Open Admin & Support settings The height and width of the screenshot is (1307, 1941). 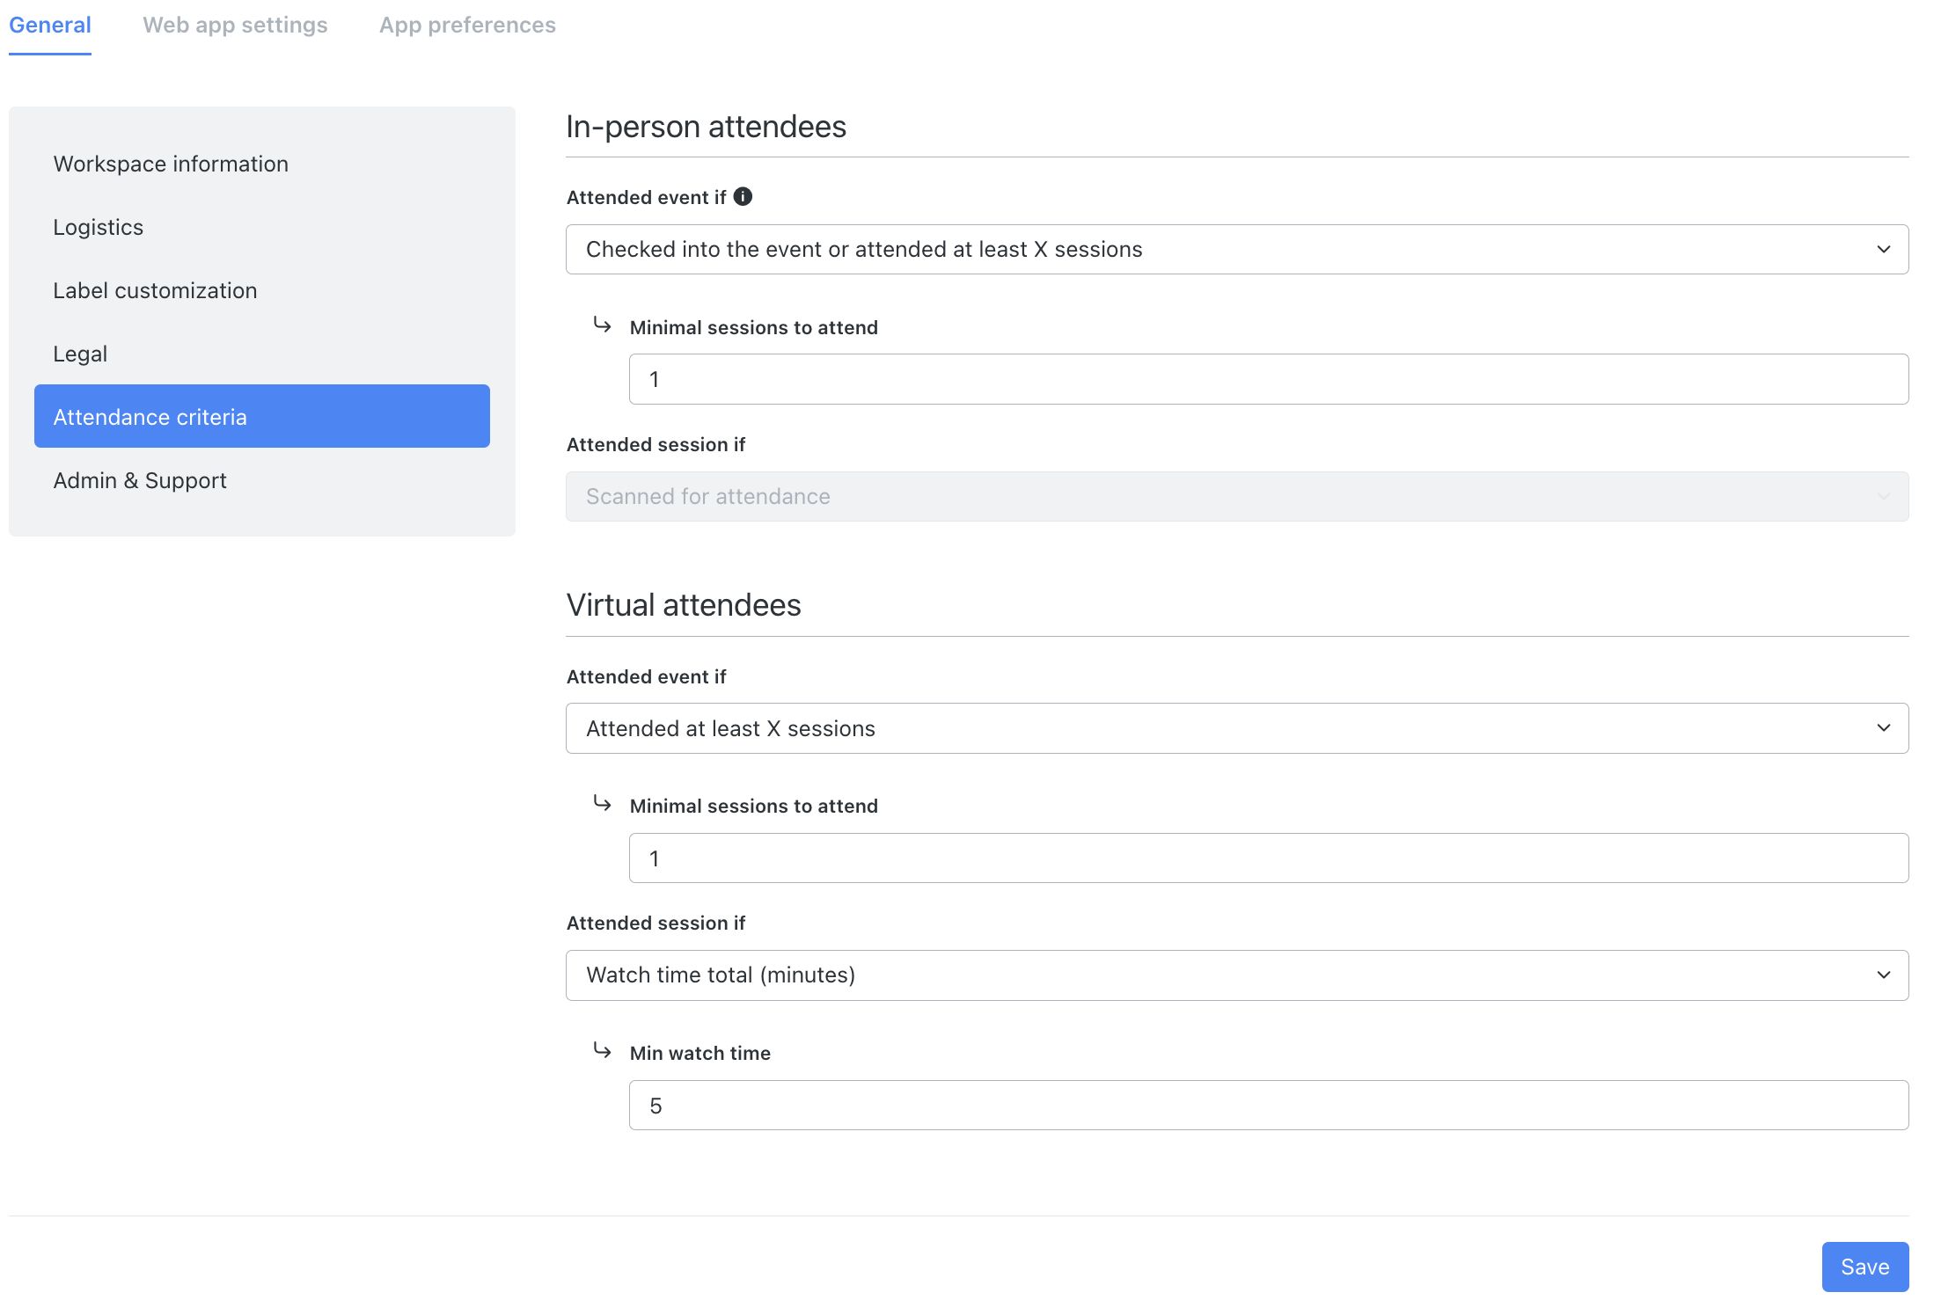(262, 480)
